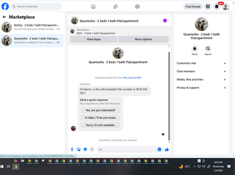
Task: Click Quaniesha's large avatar in right panel
Action: coord(202,24)
